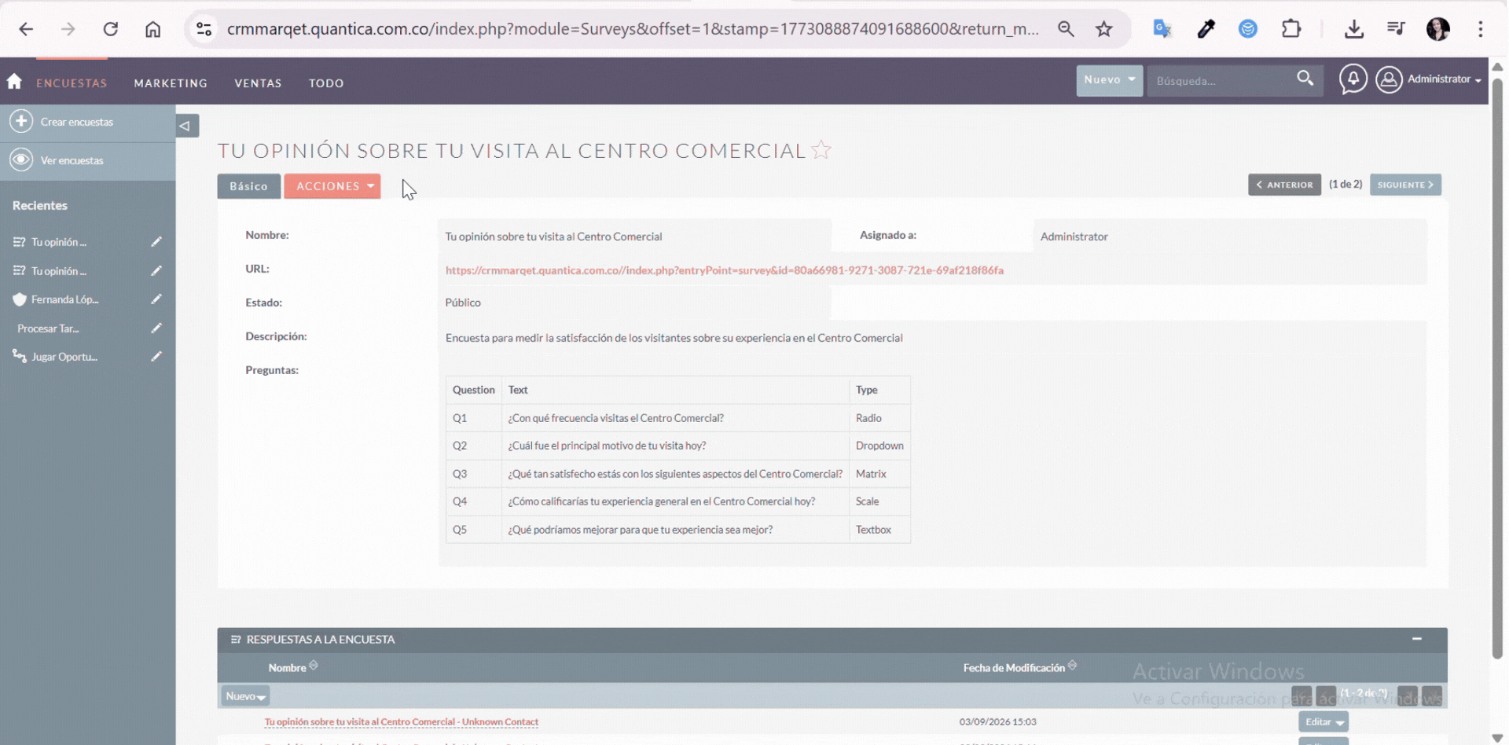Open the VENTAS menu

(258, 83)
